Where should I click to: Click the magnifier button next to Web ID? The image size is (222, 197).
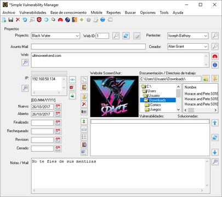116,36
